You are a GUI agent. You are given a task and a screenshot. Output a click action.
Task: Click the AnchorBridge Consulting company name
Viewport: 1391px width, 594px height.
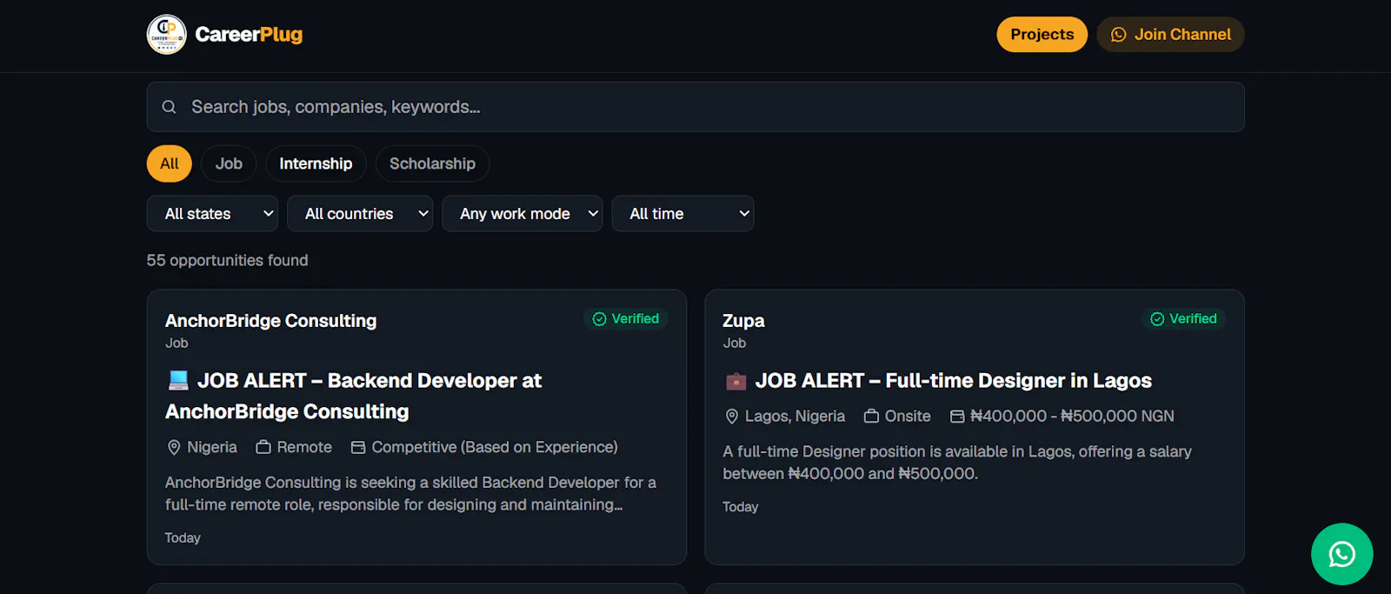(x=270, y=321)
